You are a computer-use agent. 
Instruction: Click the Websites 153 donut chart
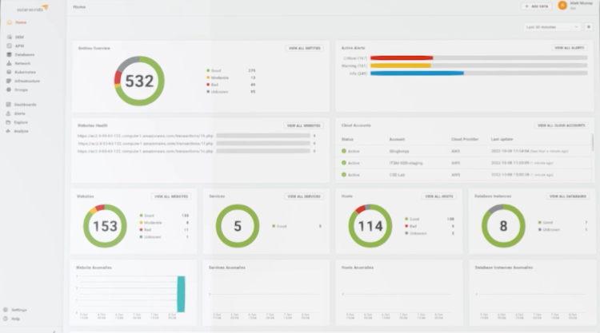pyautogui.click(x=106, y=226)
